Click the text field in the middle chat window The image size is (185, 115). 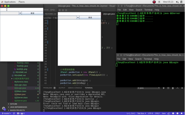[x=79, y=14]
